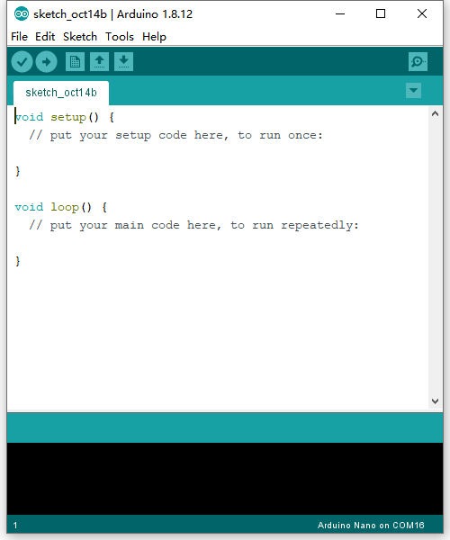450x540 pixels.
Task: Open the Help menu
Action: coord(154,37)
